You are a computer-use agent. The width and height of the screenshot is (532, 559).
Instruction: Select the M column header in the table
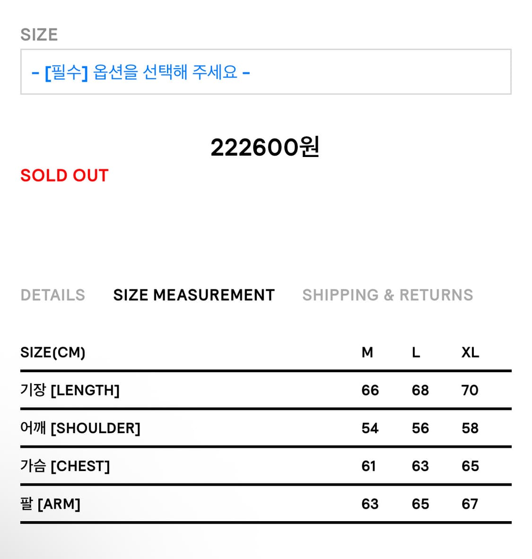click(x=367, y=352)
